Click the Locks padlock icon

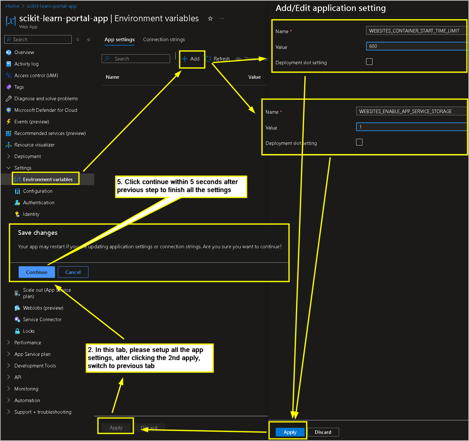click(x=17, y=331)
